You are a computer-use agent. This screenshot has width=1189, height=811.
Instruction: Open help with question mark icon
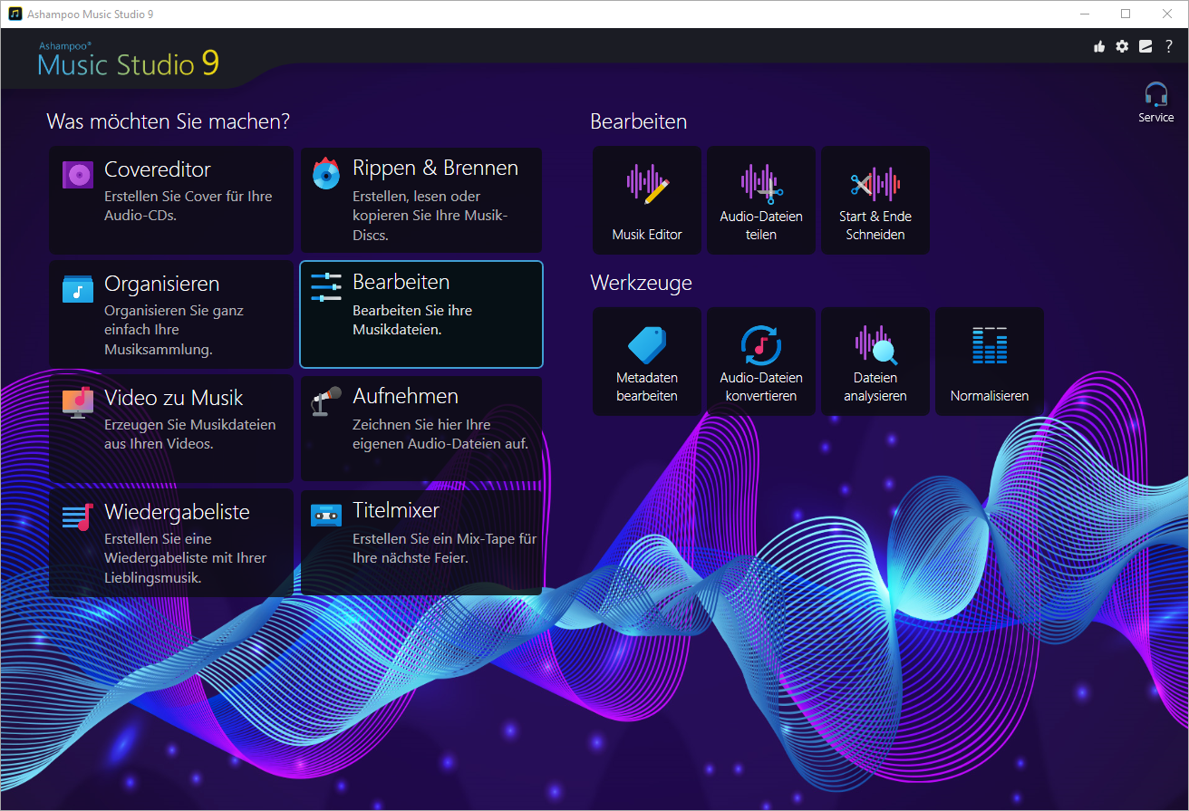(x=1169, y=46)
